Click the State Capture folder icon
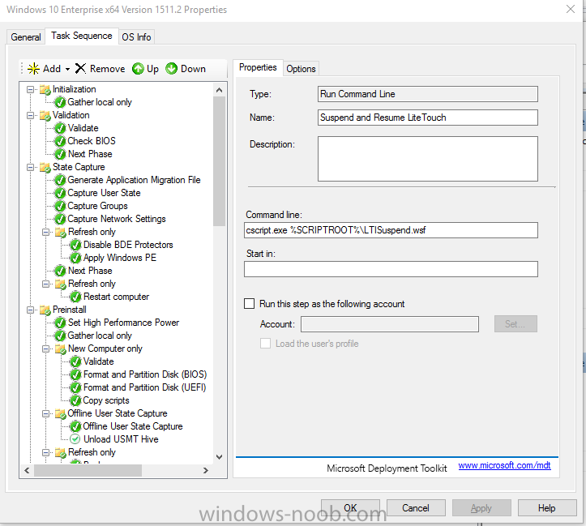The image size is (586, 526). tap(45, 167)
